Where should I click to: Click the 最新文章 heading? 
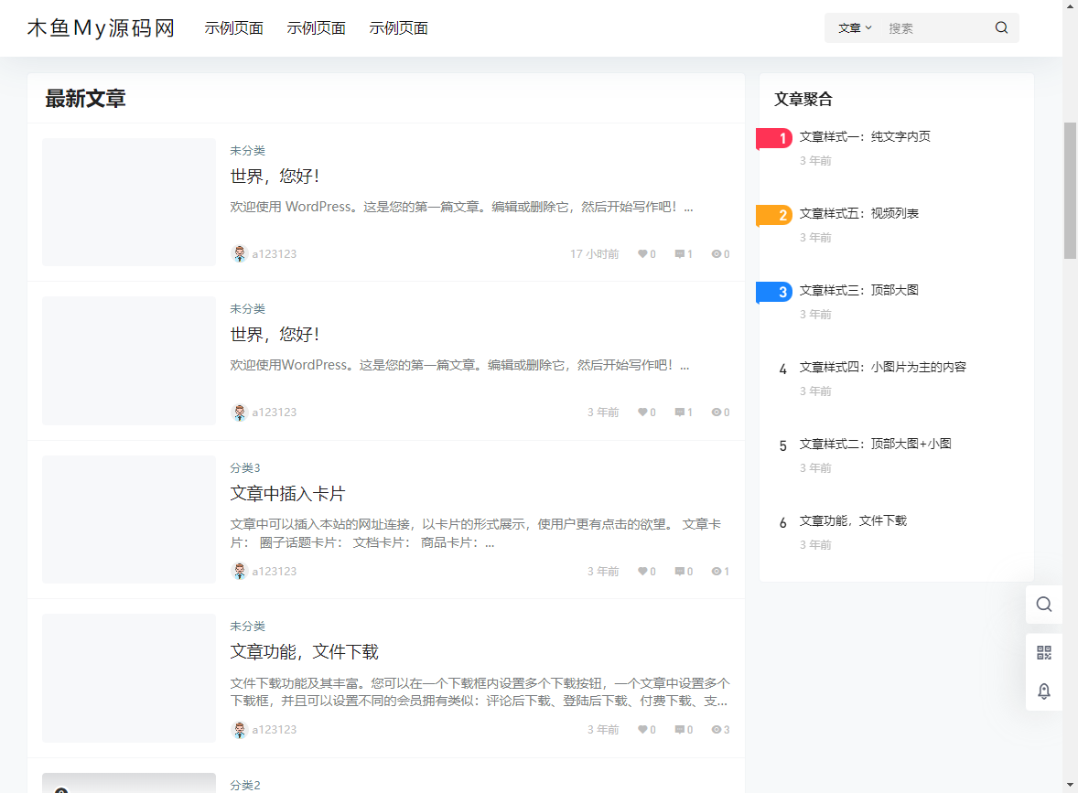pos(85,98)
